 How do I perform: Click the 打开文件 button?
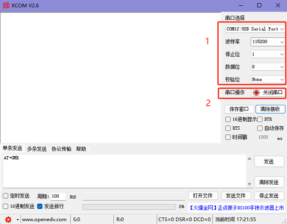tap(203, 196)
